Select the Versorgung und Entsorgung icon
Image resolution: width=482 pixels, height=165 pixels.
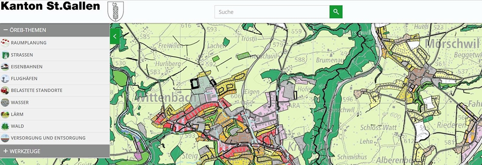5,138
